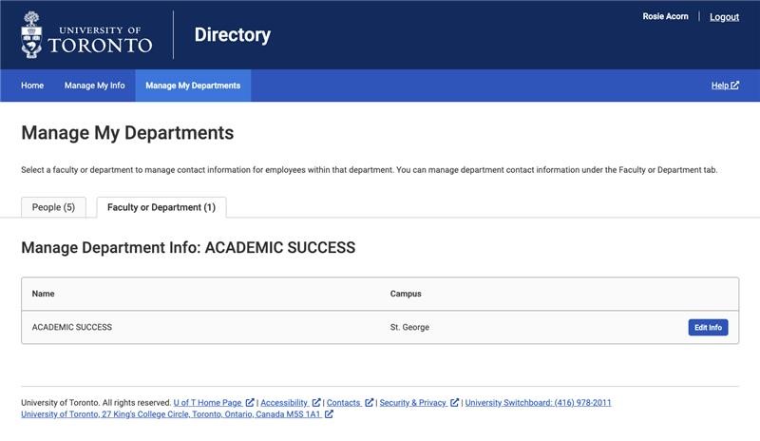Open the Security & Privacy link

[412, 403]
